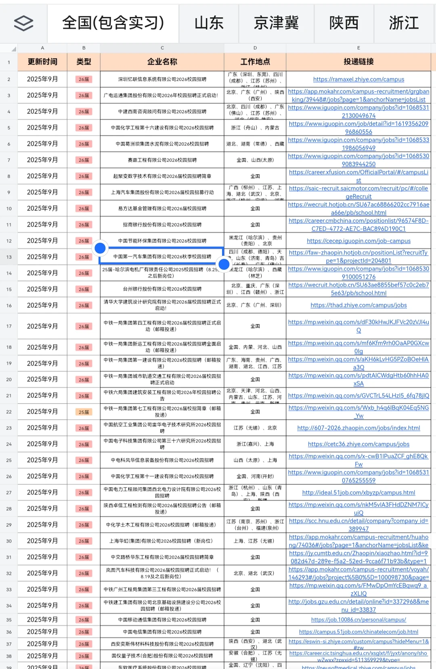The image size is (436, 669).
Task: Open scc.hnu.edu.cn company detail link
Action: tap(358, 525)
